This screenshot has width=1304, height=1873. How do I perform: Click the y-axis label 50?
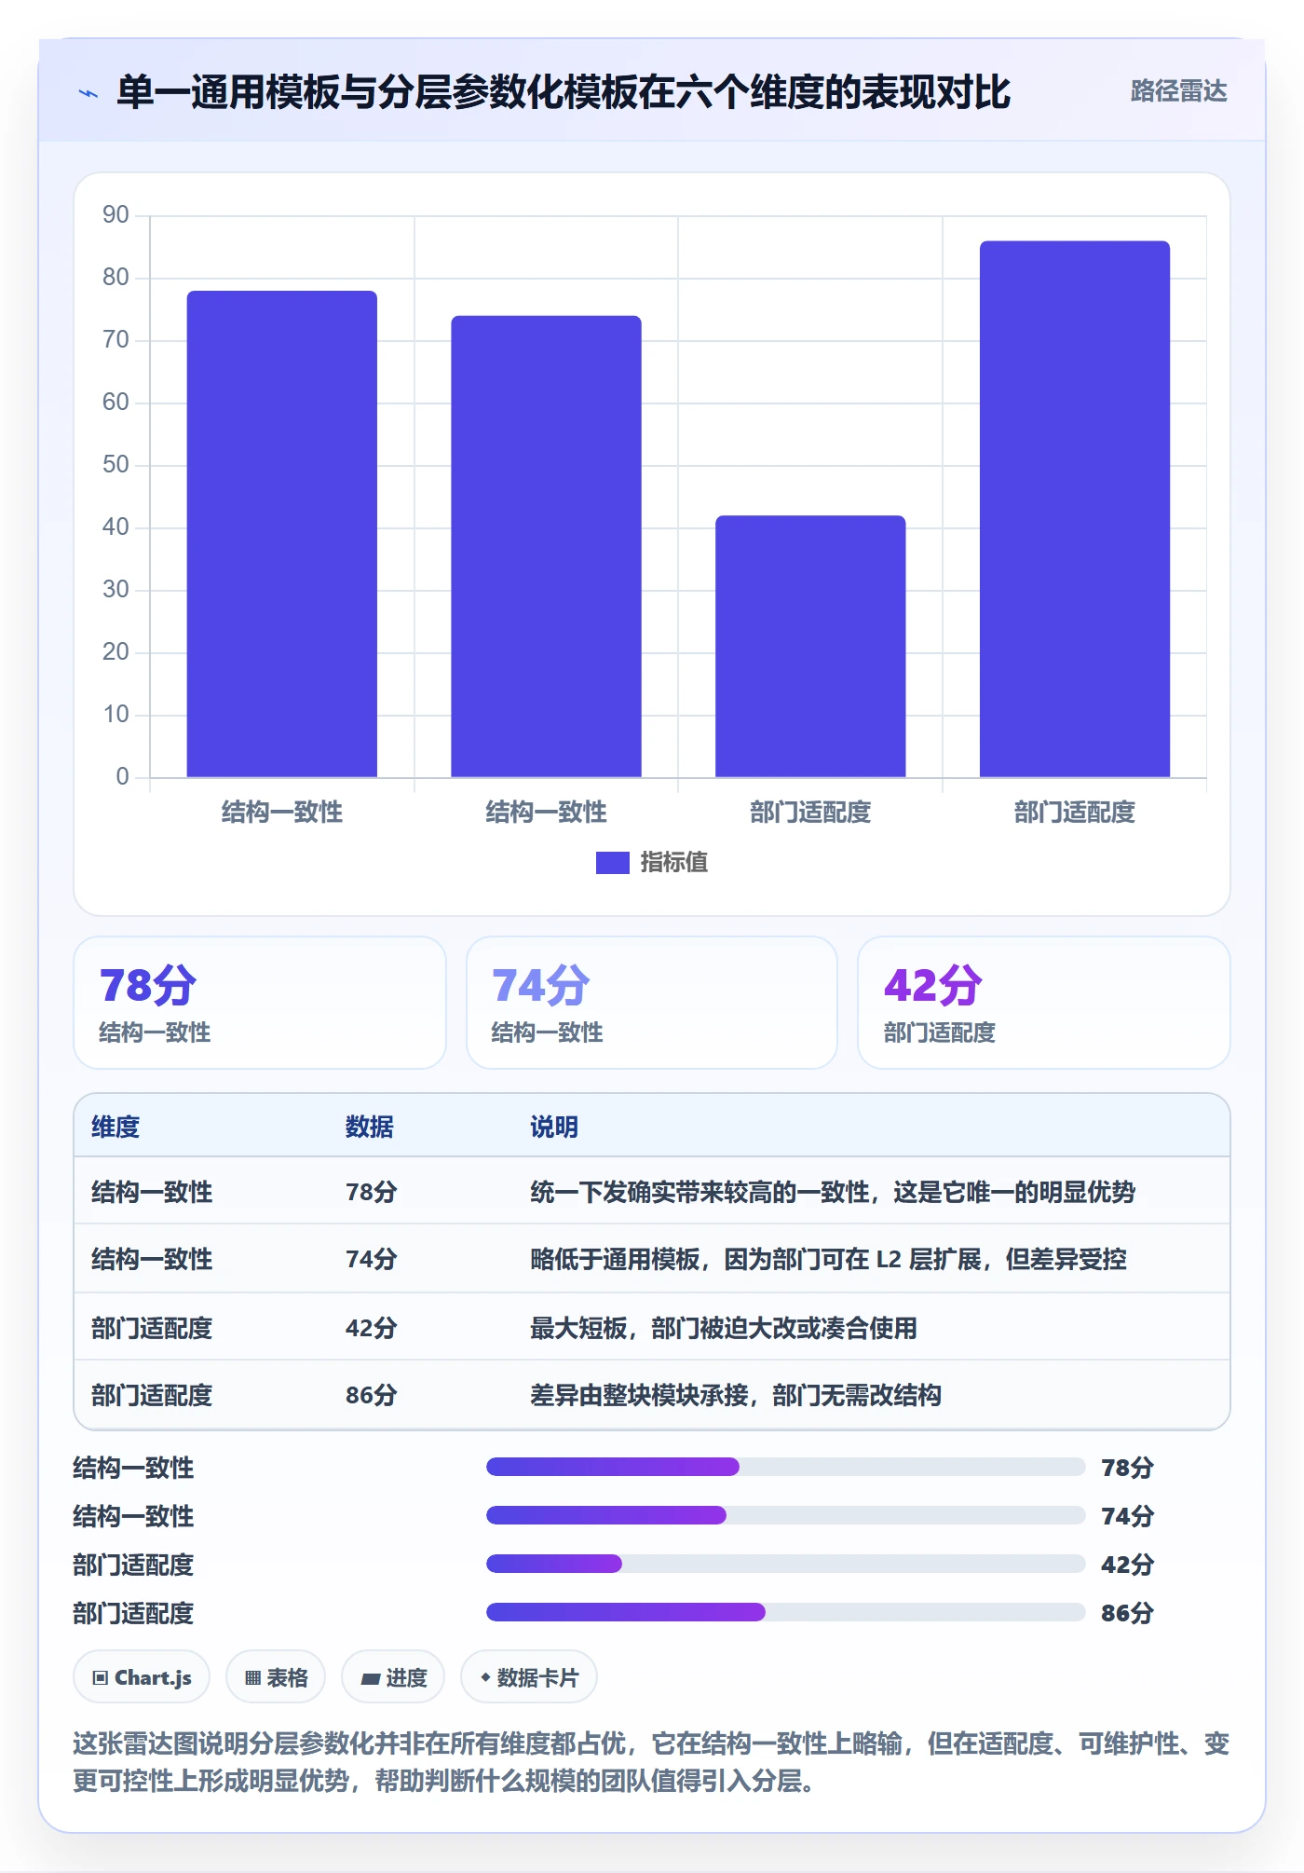pyautogui.click(x=115, y=465)
